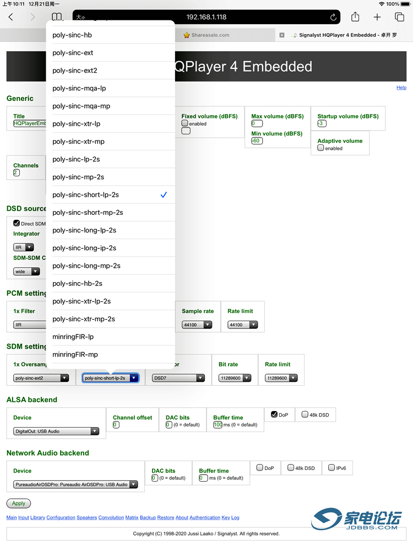Open the Library link
The height and width of the screenshot is (551, 413).
[37, 517]
